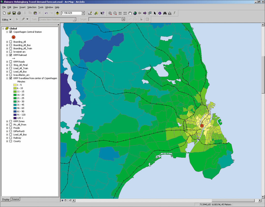The width and height of the screenshot is (265, 207).
Task: Click the 1 - 5 minutes color swatch
Action: 15,85
